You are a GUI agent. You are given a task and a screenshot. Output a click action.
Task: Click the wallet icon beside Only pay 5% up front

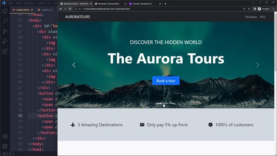(142, 125)
